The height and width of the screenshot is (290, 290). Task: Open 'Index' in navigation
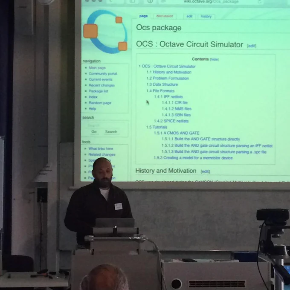tap(93, 97)
